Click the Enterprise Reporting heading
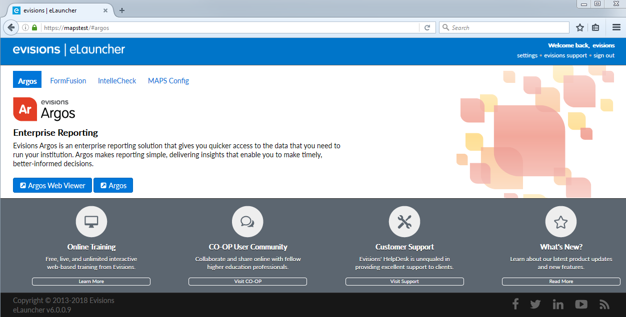 coord(55,133)
